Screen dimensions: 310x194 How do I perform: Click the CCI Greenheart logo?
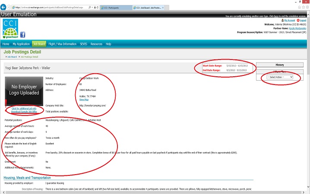(10, 28)
